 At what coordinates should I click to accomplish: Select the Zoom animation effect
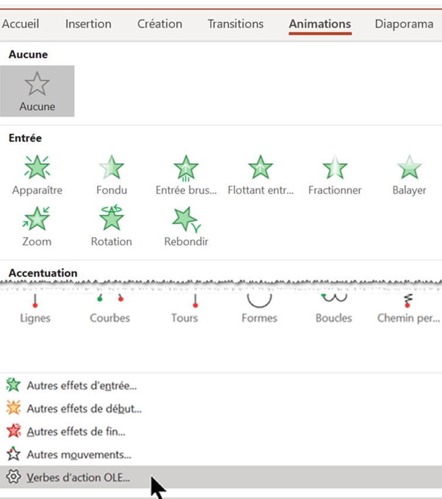[x=37, y=225]
